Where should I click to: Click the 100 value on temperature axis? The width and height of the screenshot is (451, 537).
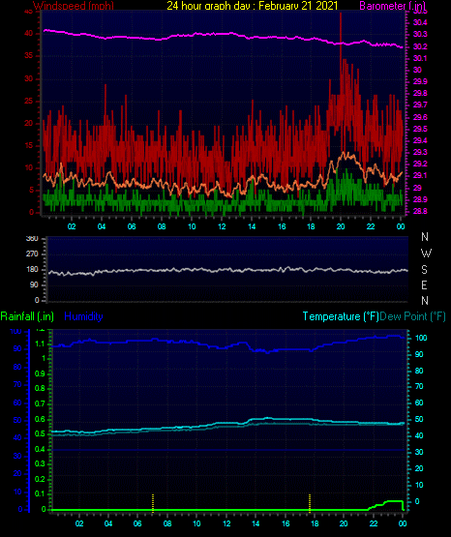(x=421, y=338)
